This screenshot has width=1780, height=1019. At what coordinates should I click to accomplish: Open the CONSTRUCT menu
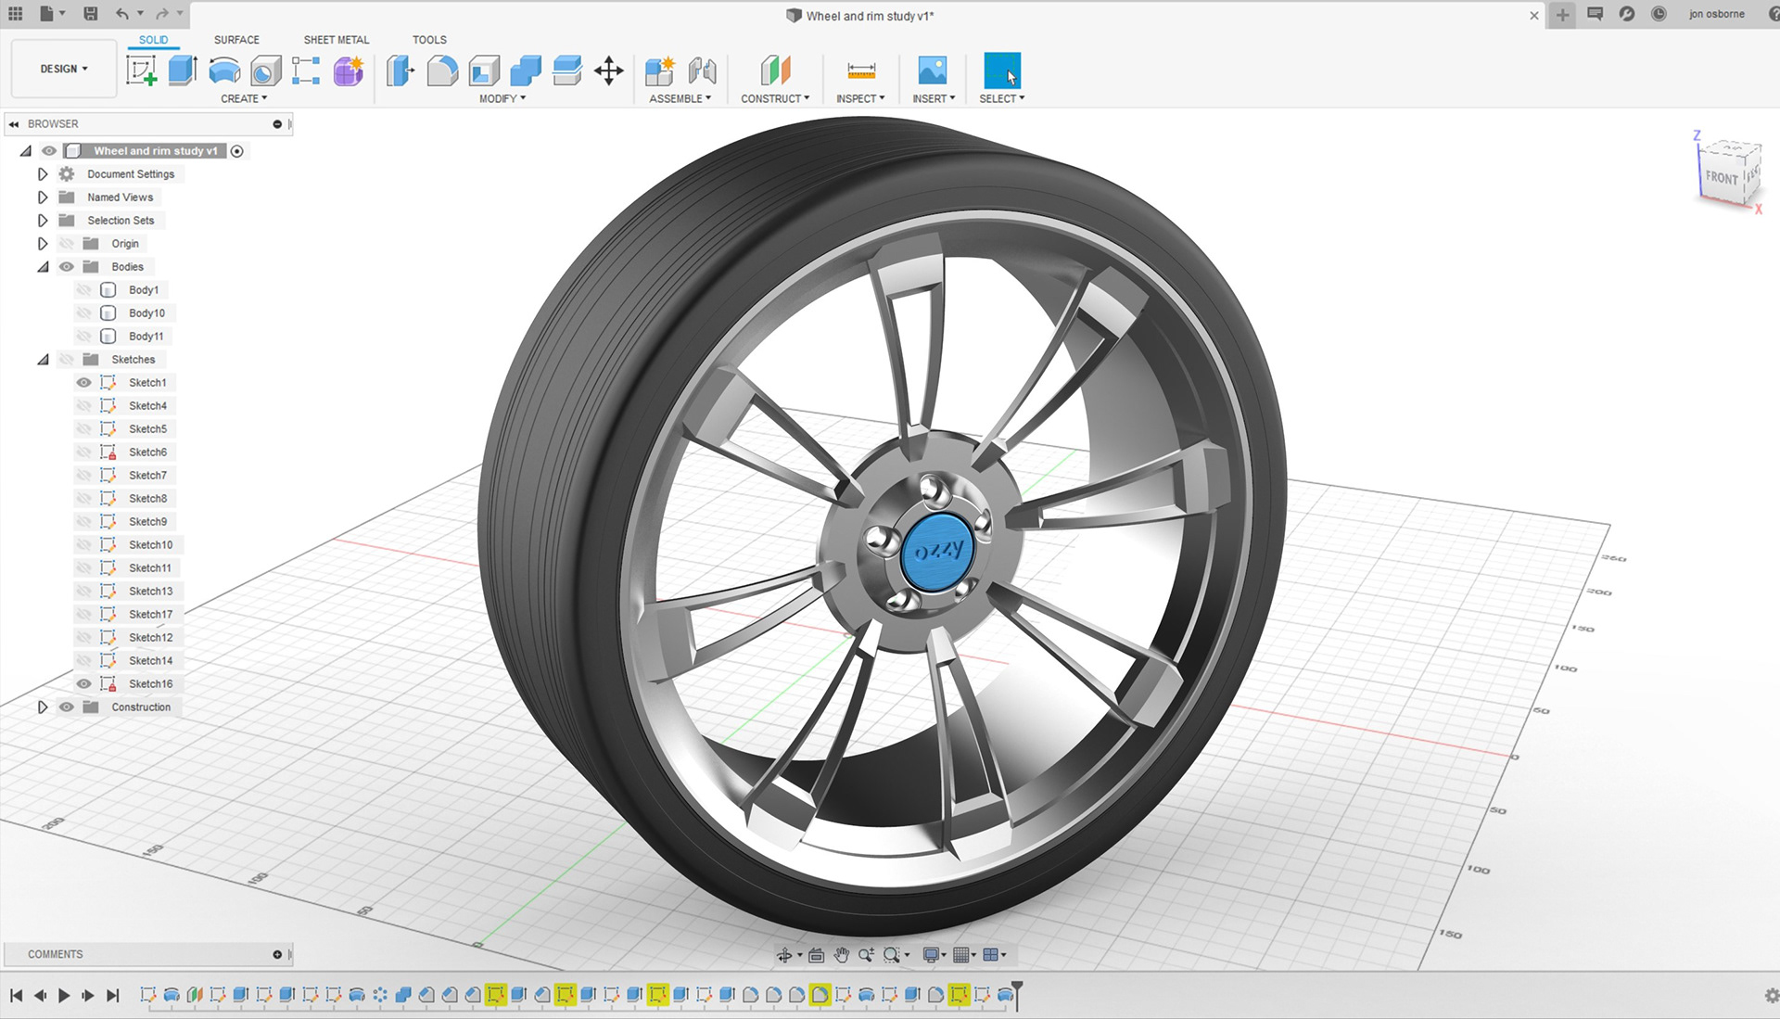point(775,98)
